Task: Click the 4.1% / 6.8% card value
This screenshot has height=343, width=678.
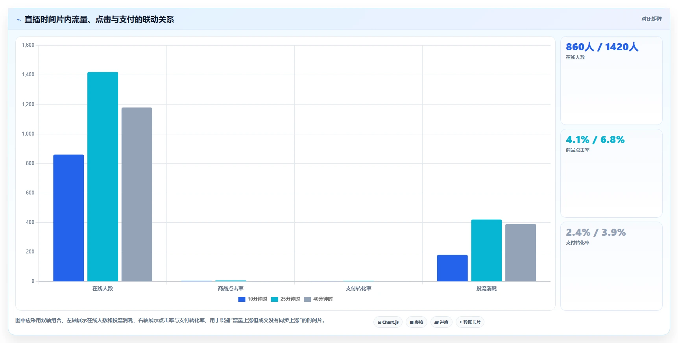Action: point(595,140)
